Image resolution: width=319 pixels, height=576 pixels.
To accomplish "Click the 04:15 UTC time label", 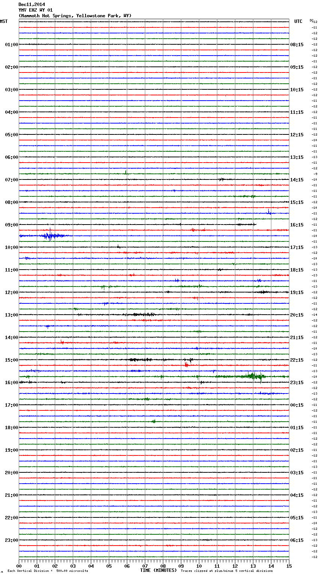I will (297, 495).
